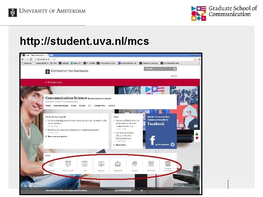The height and width of the screenshot is (197, 263).
Task: Open the Teaching awards announcement link
Action: [73, 130]
